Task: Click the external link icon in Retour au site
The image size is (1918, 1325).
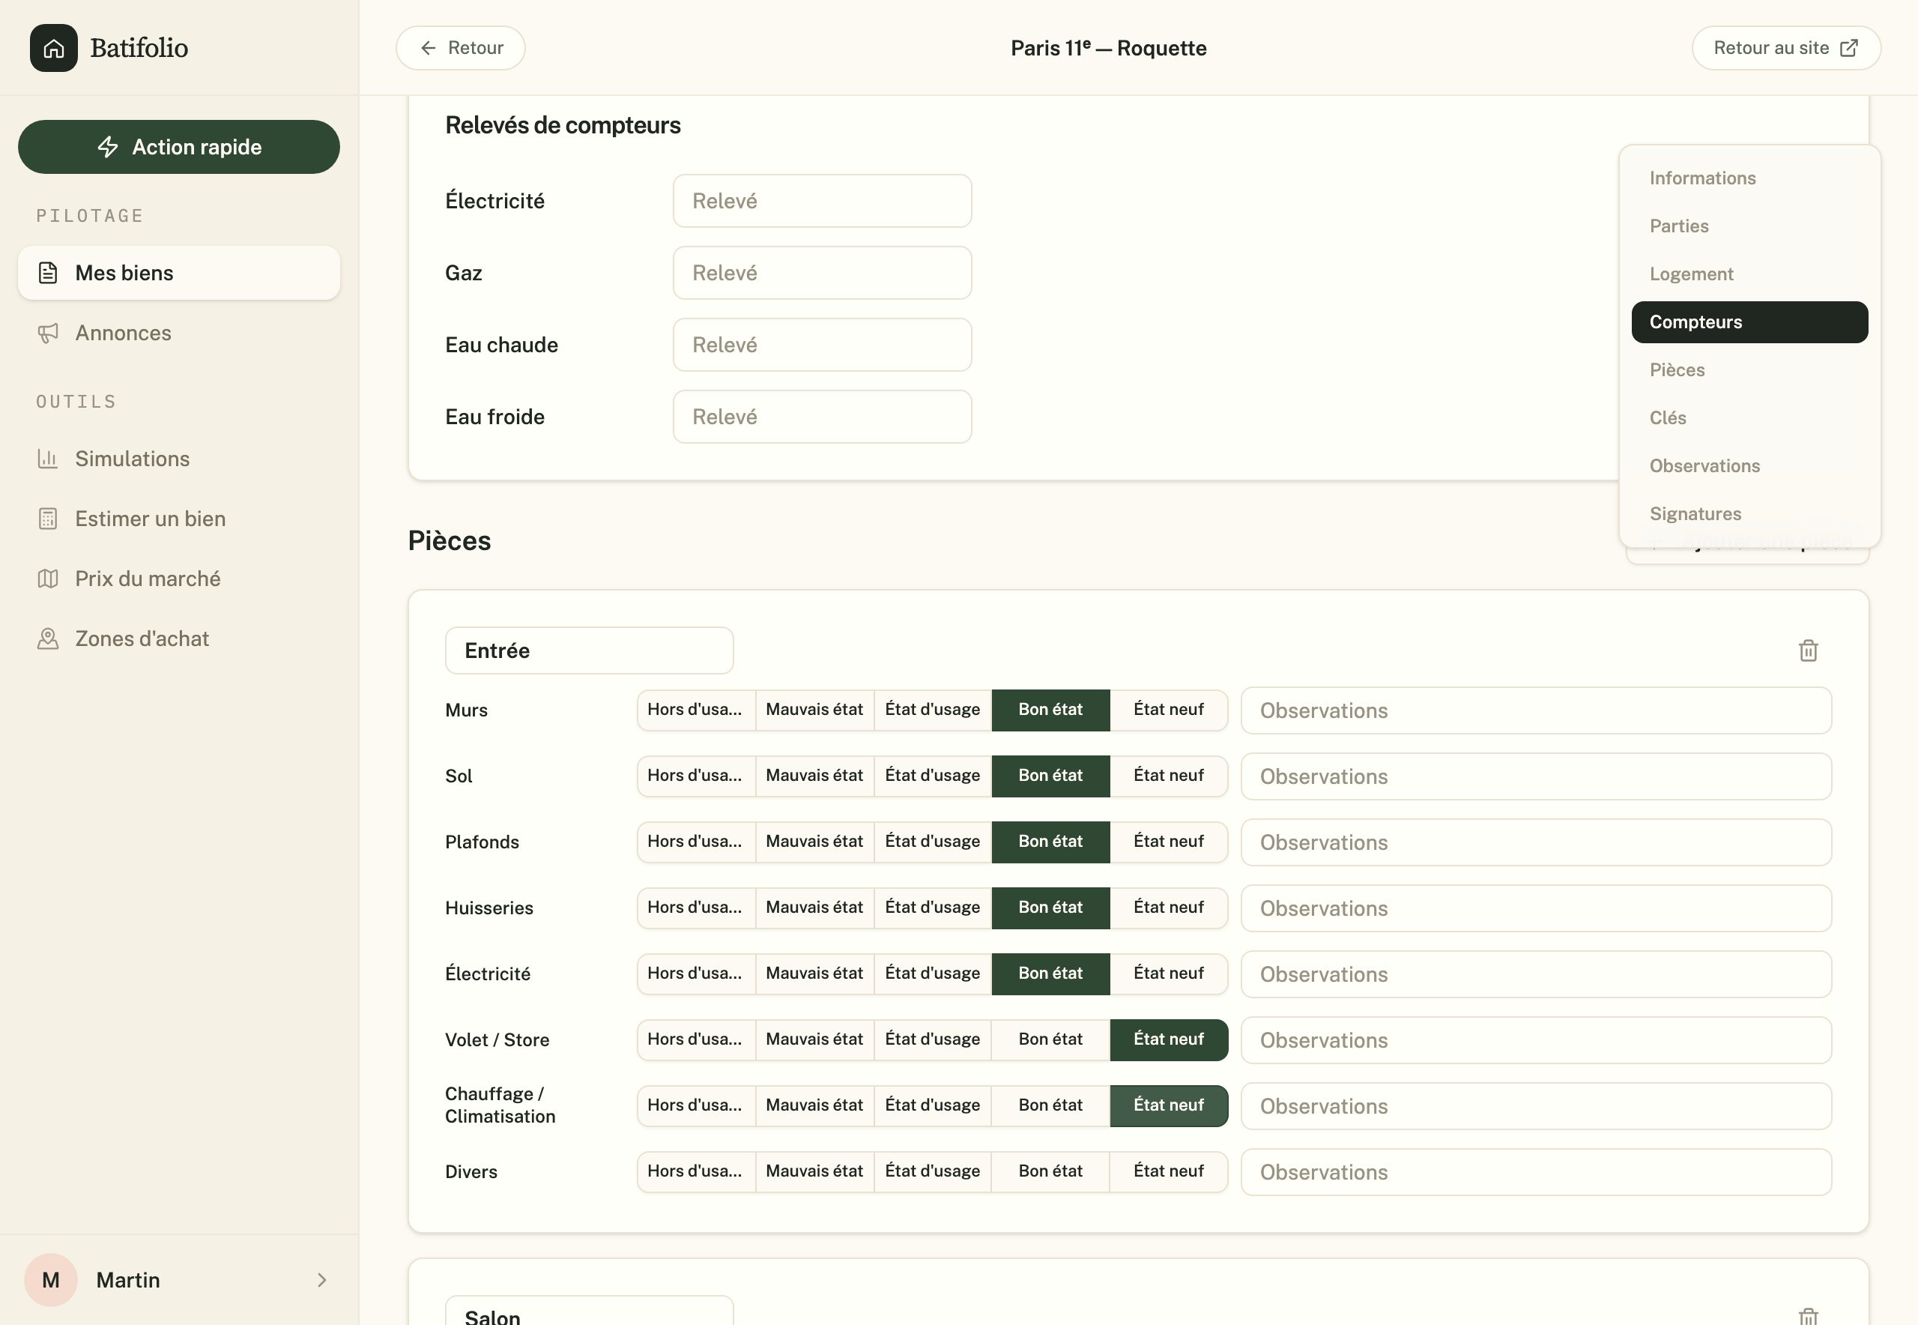Action: coord(1849,48)
